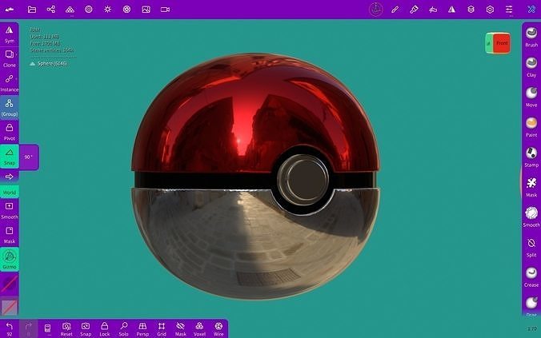The width and height of the screenshot is (541, 338).
Task: Open the Settings hexagon menu
Action: 490,10
